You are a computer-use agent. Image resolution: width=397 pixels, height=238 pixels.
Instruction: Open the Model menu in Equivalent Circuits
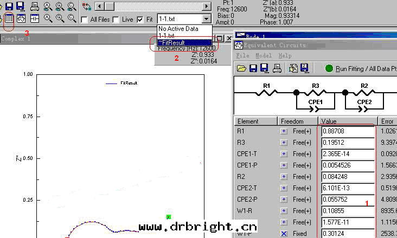click(263, 55)
